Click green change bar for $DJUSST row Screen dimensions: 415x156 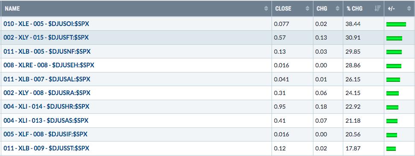391,149
